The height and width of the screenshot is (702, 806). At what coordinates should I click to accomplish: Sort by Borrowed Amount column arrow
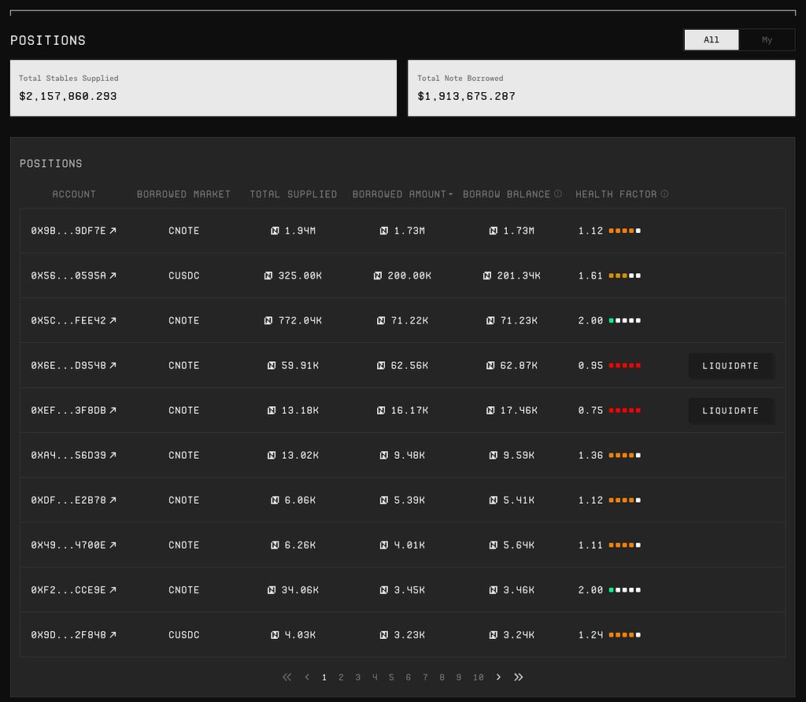[x=451, y=194]
